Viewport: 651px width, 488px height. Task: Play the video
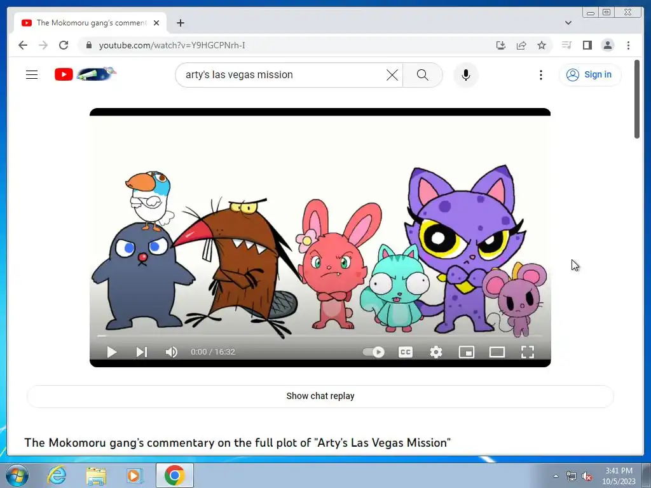[112, 352]
